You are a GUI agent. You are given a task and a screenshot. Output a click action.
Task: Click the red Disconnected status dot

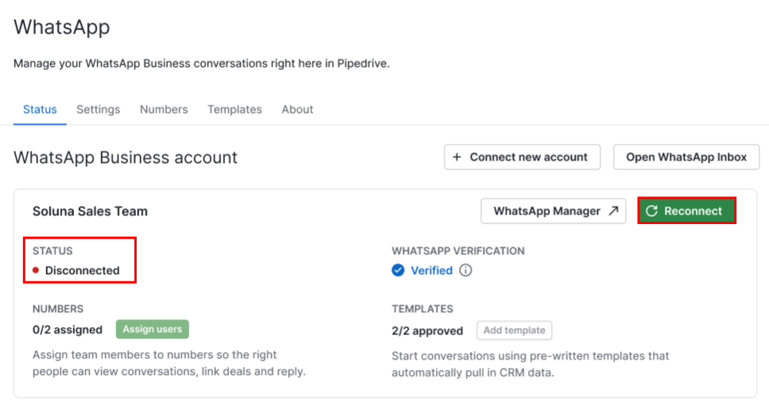click(36, 270)
